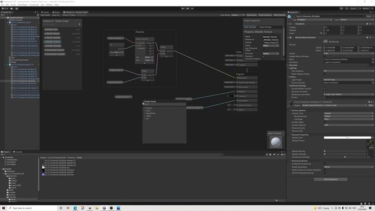Open the Precision dropdown in Graph Inspector
The height and width of the screenshot is (211, 375).
pos(271,53)
